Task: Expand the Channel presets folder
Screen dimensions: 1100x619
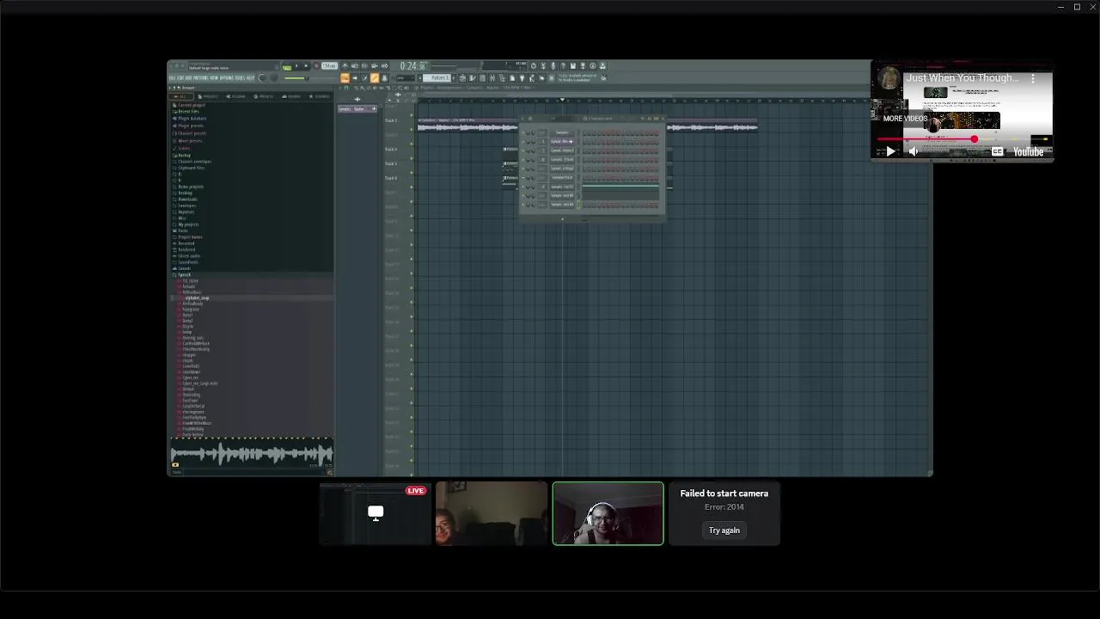Action: pos(191,133)
